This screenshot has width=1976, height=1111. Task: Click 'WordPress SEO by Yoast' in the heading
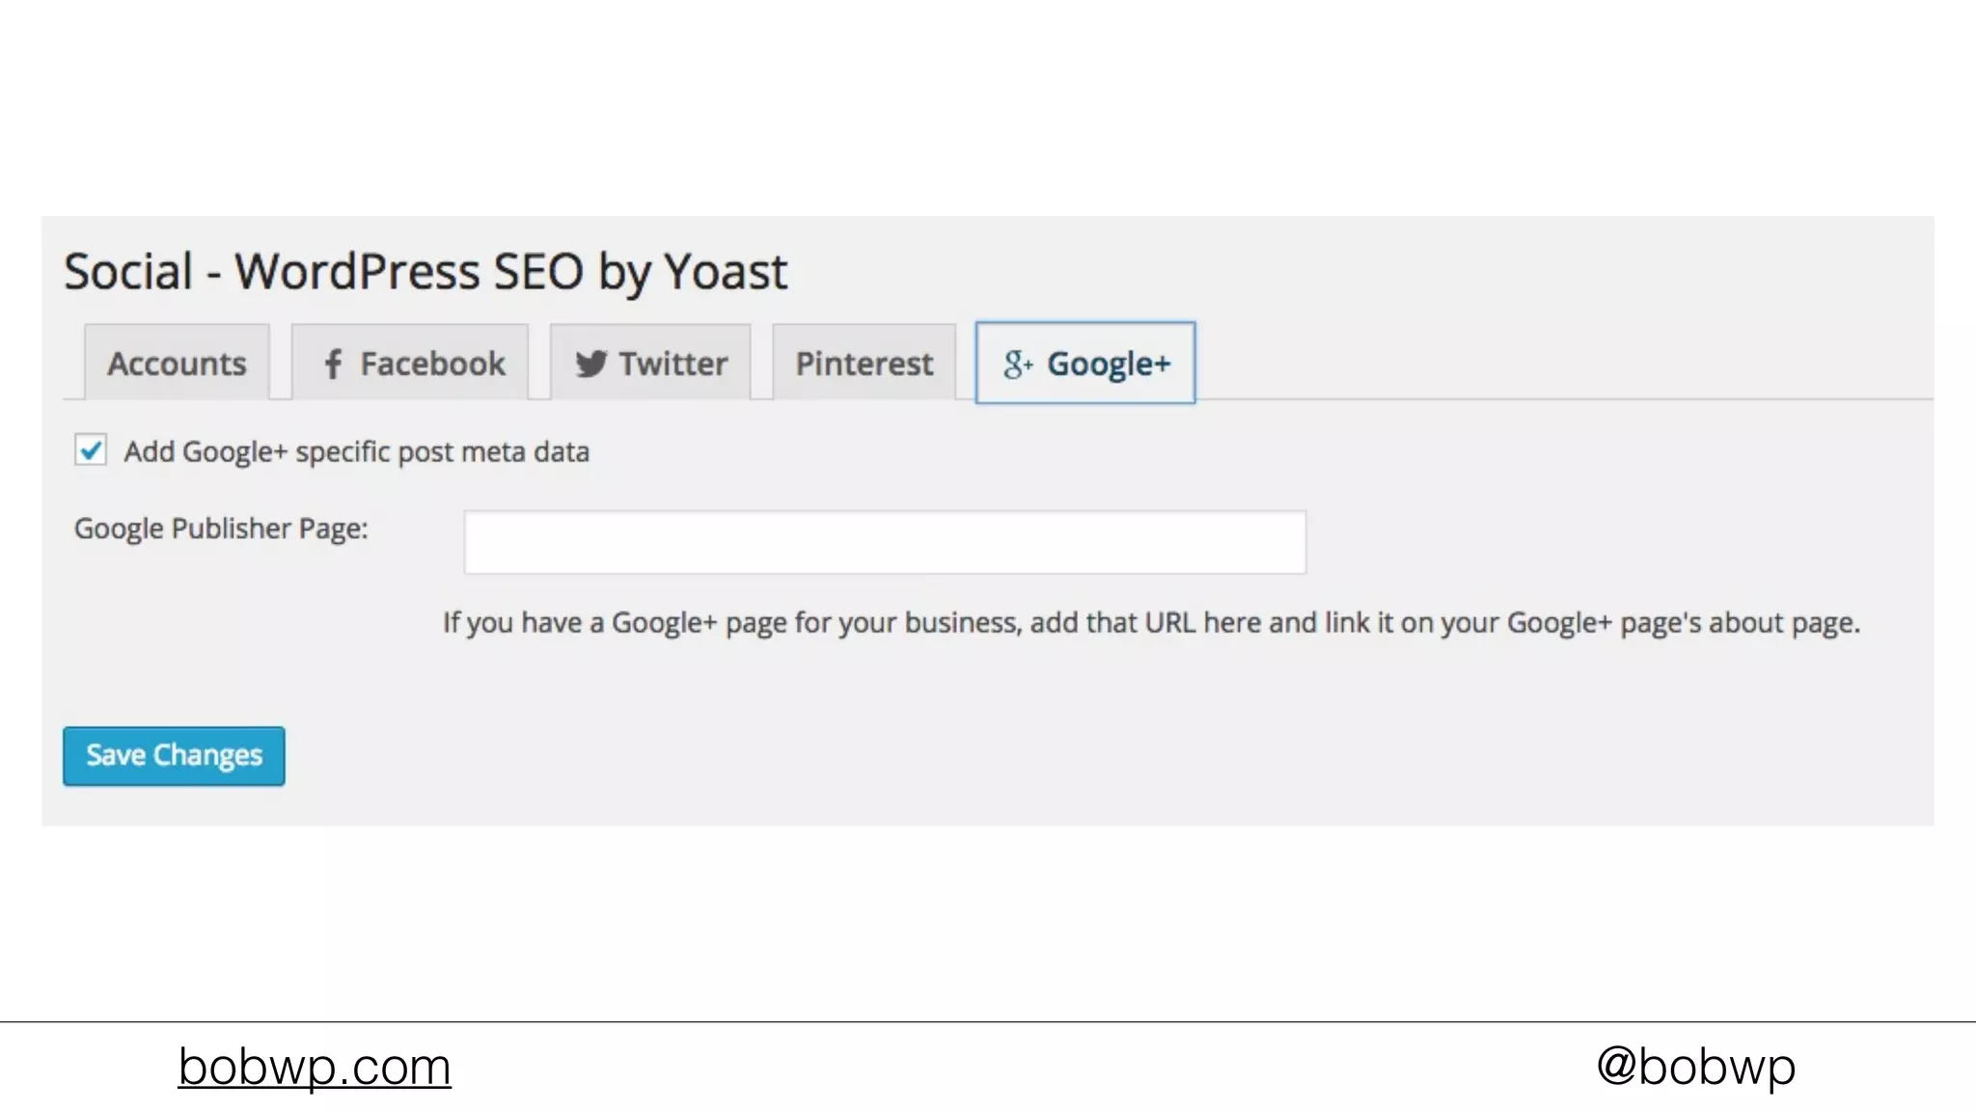pyautogui.click(x=511, y=271)
